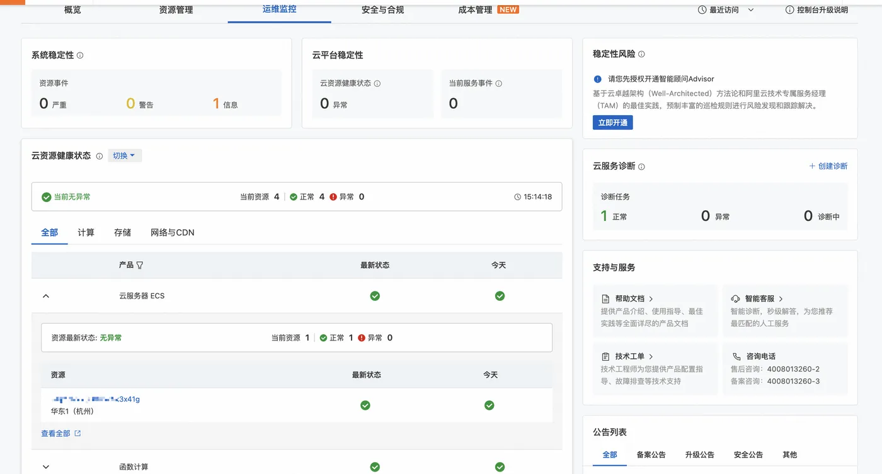Open 帮助文档
The width and height of the screenshot is (882, 474).
(634, 298)
